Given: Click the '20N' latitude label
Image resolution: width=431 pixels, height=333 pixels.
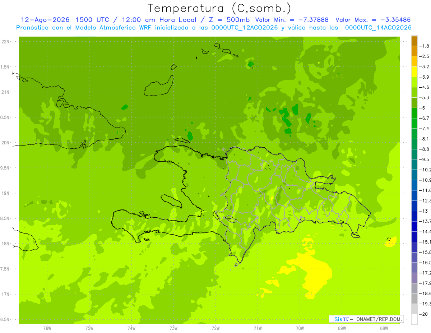Looking at the screenshot, I should [x=5, y=143].
